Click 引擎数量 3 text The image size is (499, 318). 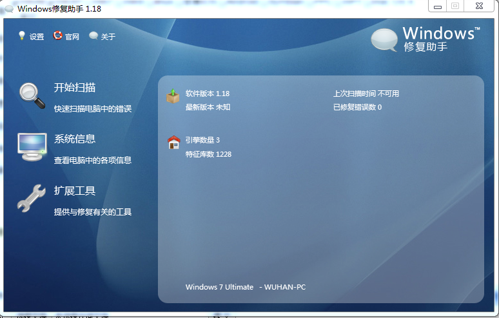click(202, 140)
